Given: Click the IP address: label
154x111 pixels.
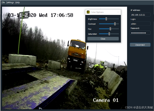Looking at the screenshot, I should pyautogui.click(x=135, y=10).
